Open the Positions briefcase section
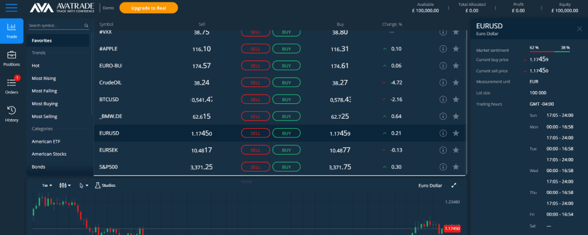This screenshot has height=235, width=588. tap(12, 59)
